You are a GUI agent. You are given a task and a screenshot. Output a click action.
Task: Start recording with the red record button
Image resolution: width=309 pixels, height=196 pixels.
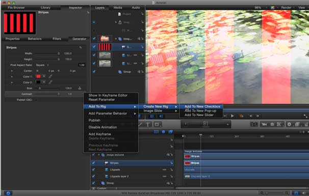[241, 116]
